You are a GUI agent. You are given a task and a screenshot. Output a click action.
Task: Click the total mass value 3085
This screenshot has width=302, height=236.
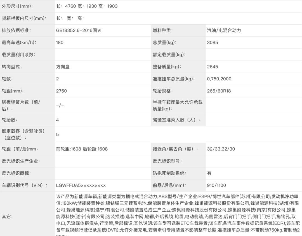(213, 43)
